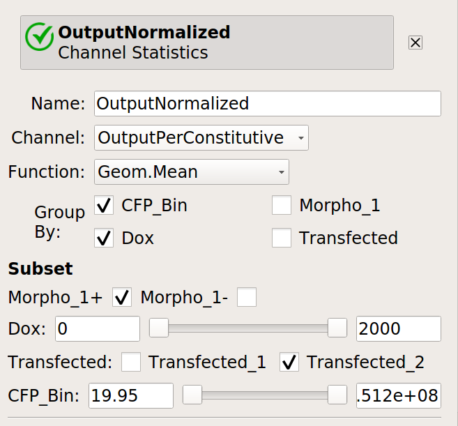Enable the Morpho_1 group-by checkbox
Viewport: 458px width, 426px height.
pos(282,205)
